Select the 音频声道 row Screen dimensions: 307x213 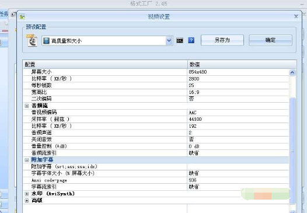(156, 132)
